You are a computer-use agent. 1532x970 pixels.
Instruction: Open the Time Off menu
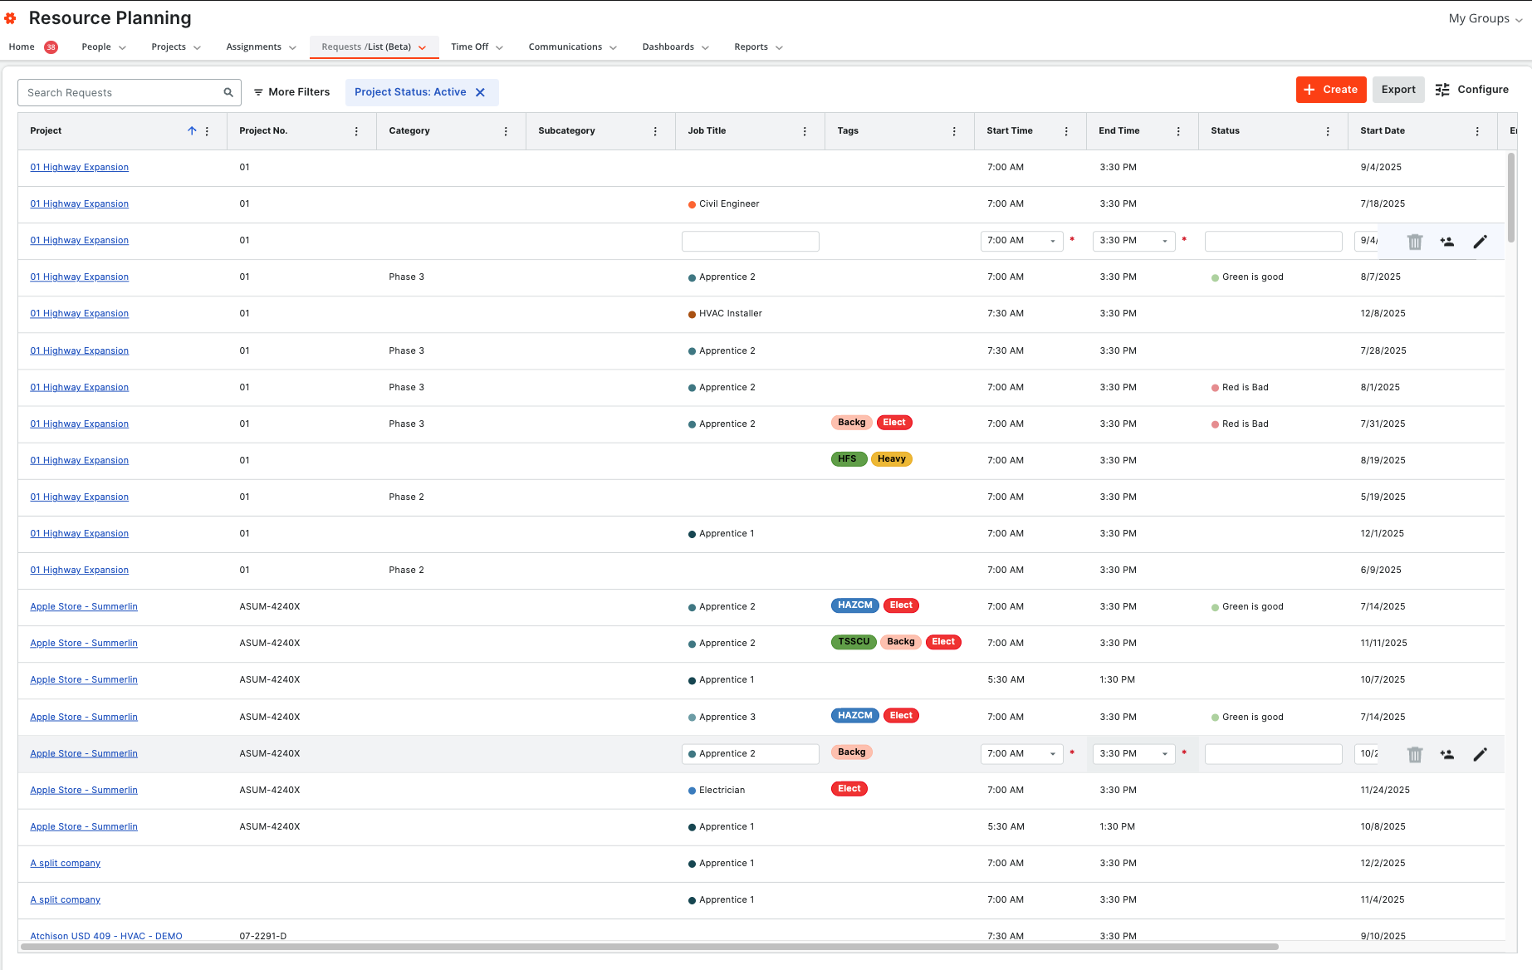point(477,47)
